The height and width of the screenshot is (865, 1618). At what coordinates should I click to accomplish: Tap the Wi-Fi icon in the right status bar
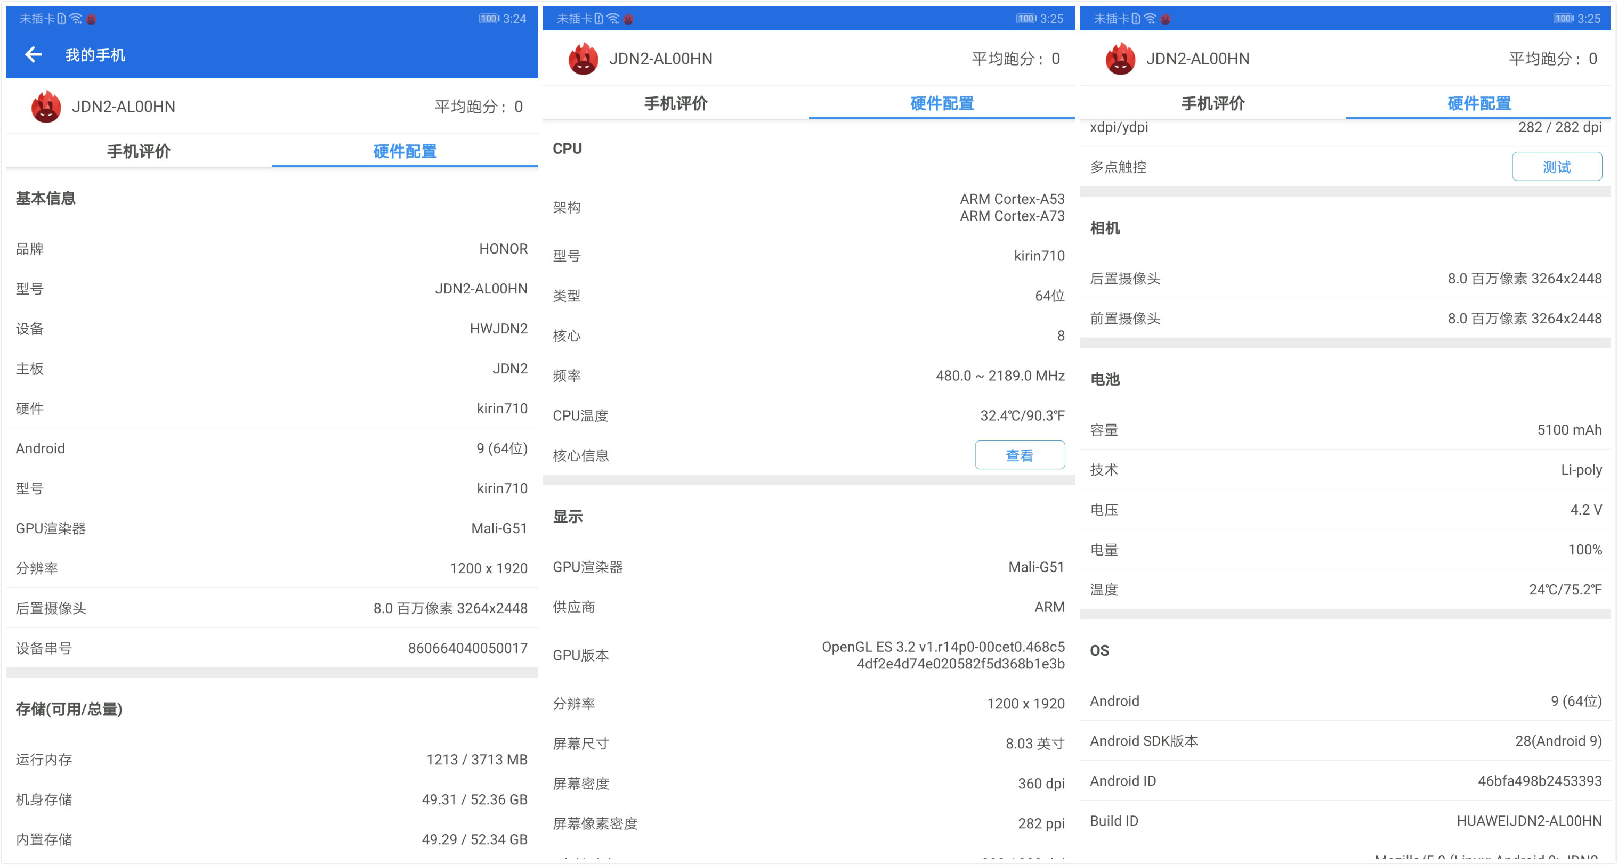tap(1150, 19)
